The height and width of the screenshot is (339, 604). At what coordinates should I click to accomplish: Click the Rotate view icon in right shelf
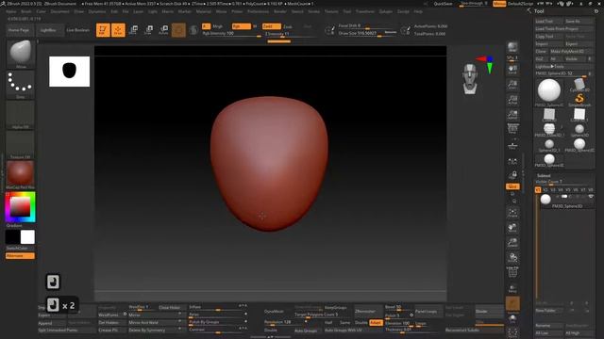coord(512,257)
